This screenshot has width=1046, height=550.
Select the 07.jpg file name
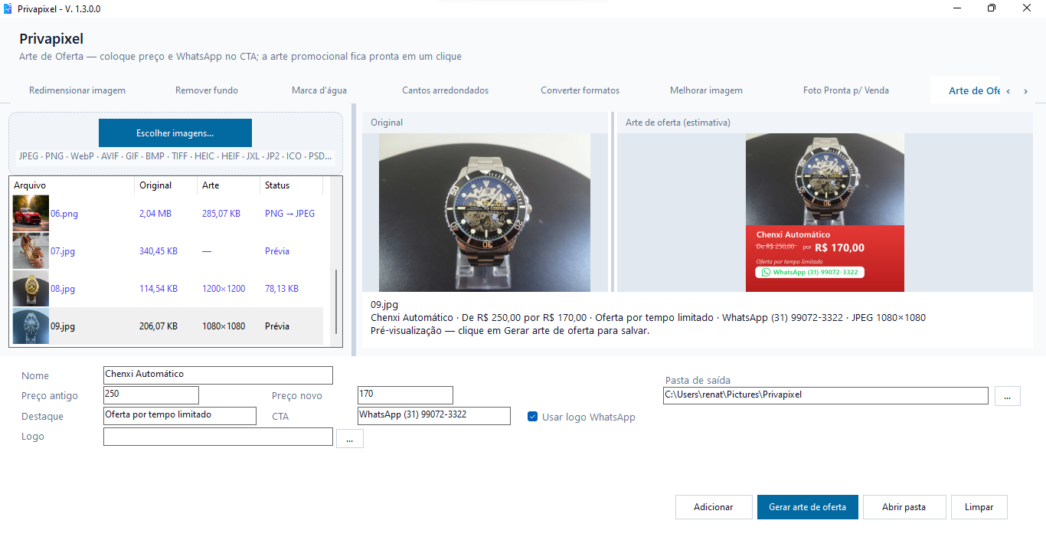coord(63,251)
